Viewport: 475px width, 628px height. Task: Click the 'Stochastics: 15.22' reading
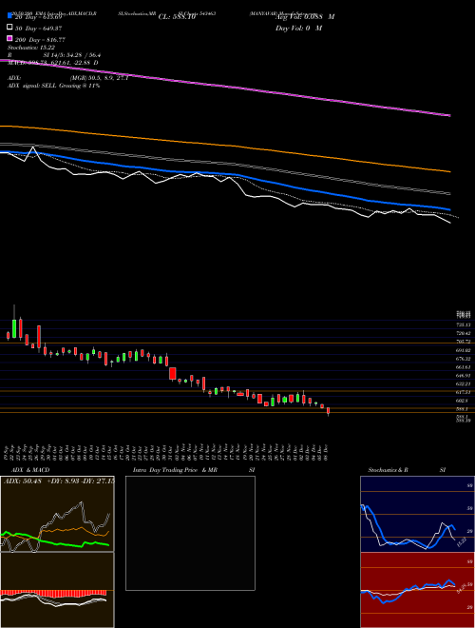(31, 48)
